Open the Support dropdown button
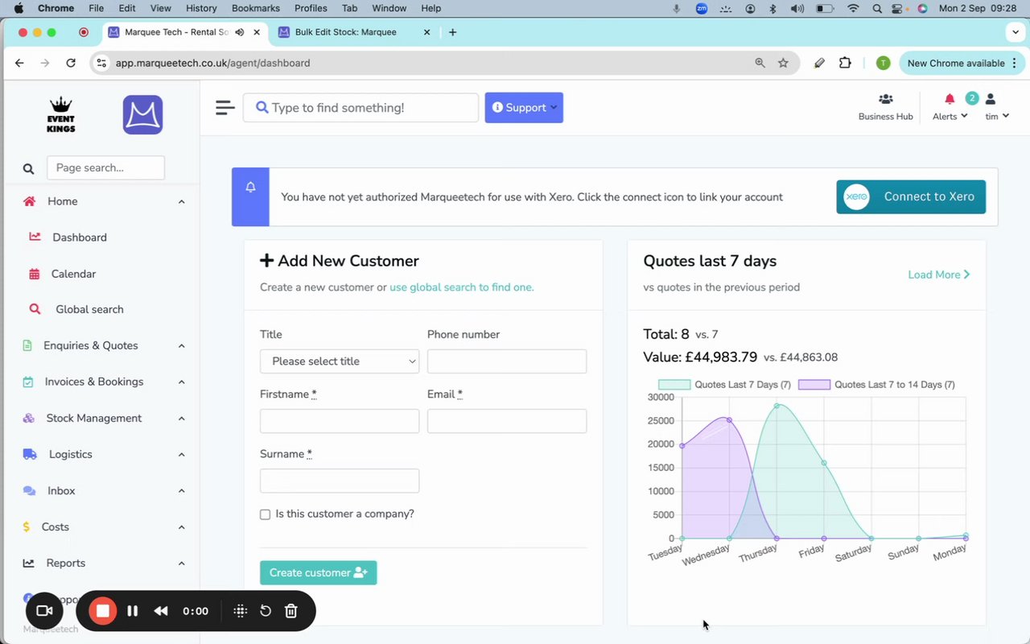Viewport: 1030px width, 644px height. 524,108
